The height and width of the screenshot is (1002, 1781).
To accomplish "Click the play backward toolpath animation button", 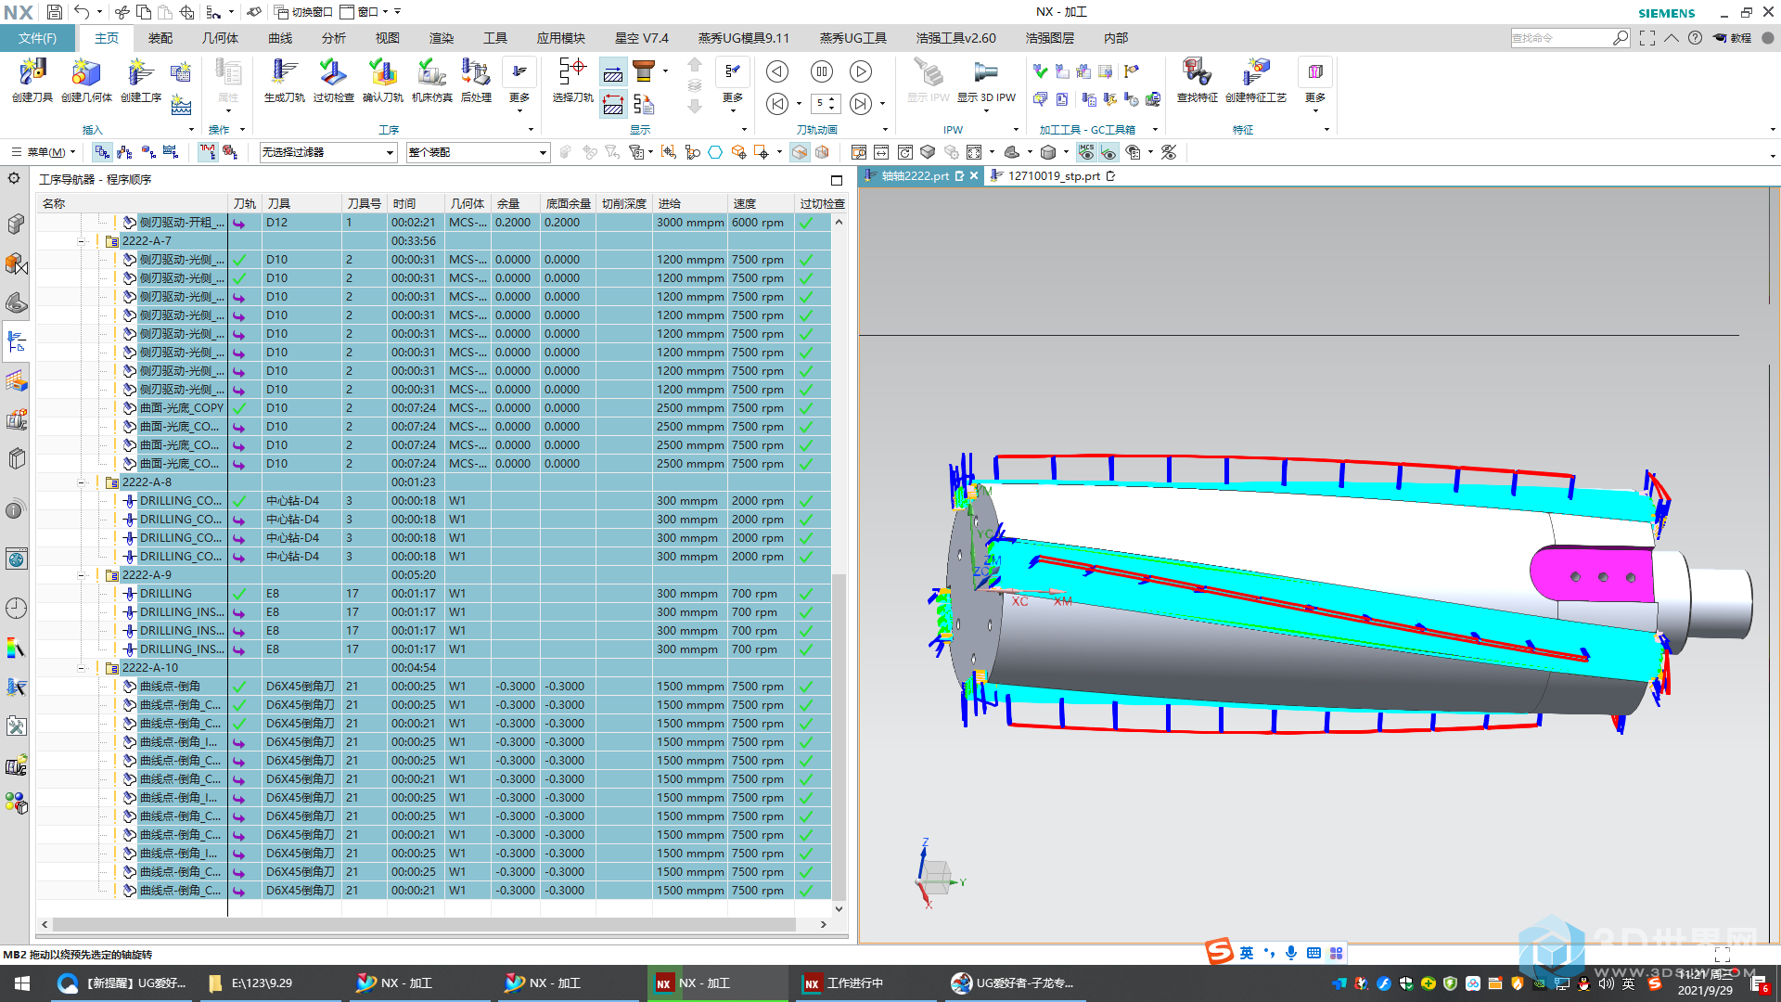I will (777, 71).
